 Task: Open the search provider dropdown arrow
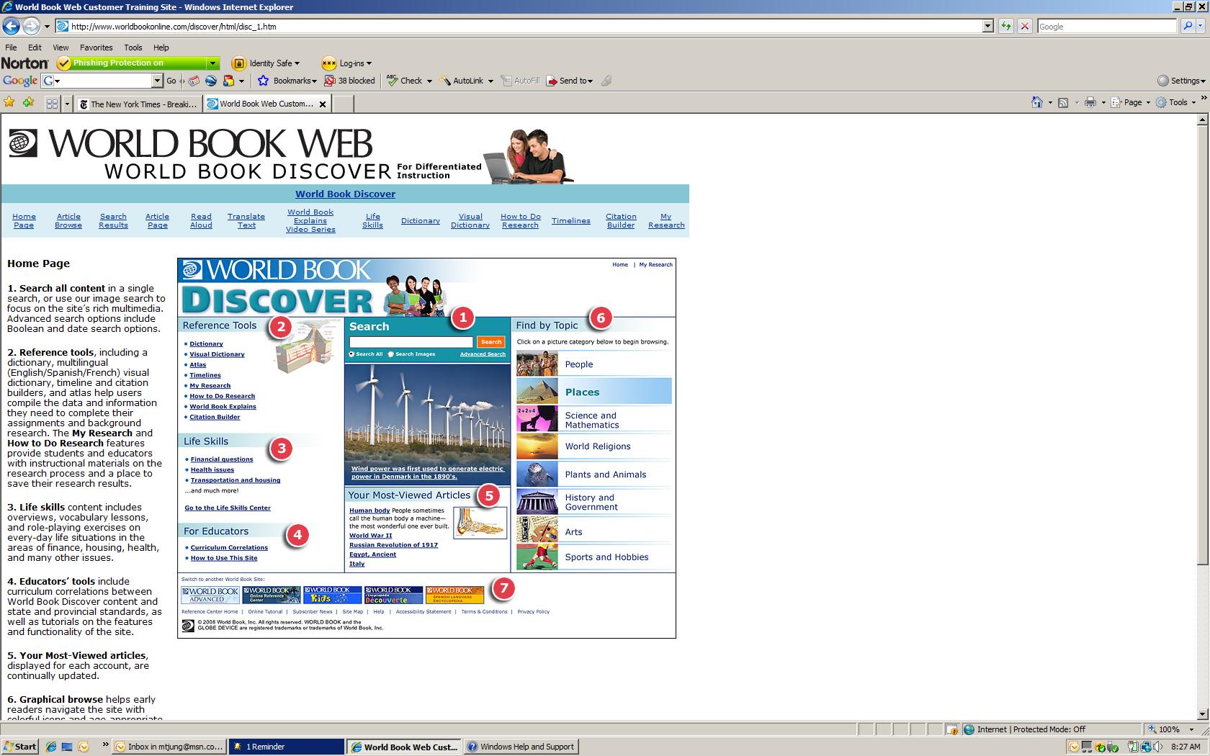(1202, 27)
